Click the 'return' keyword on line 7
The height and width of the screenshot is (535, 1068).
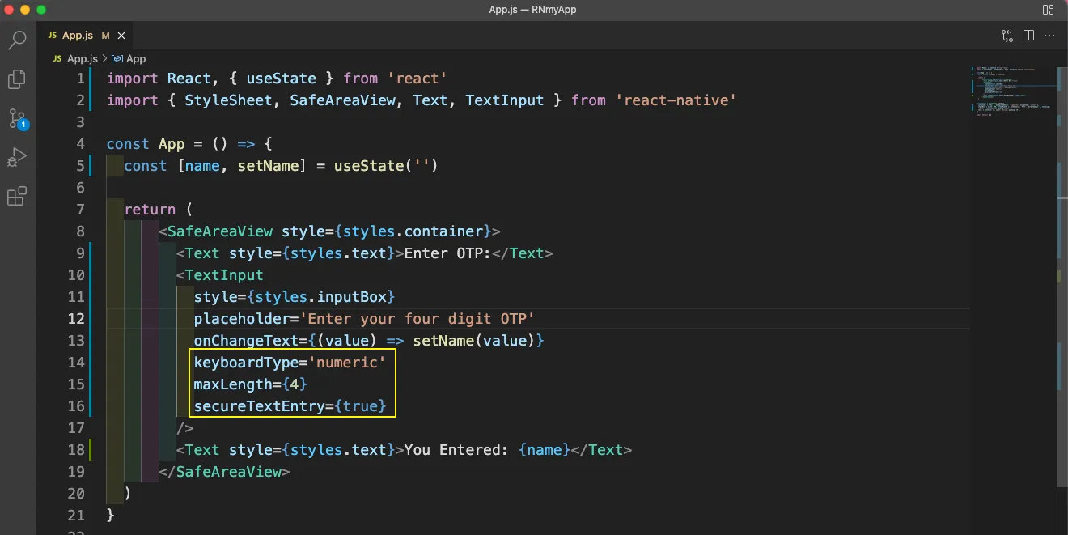point(150,210)
